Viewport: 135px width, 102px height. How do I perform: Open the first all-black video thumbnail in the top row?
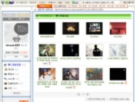[47, 29]
